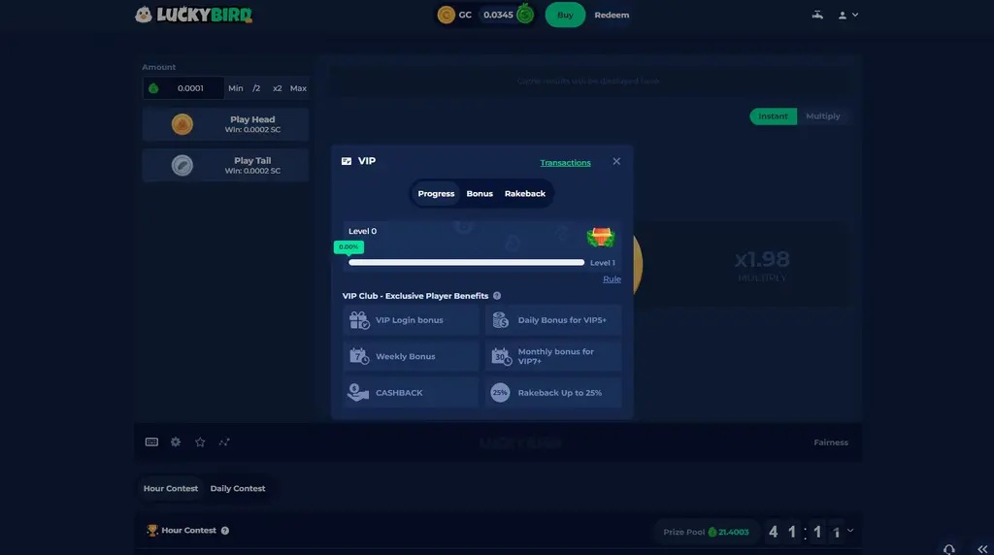Close the VIP dialog

tap(616, 162)
